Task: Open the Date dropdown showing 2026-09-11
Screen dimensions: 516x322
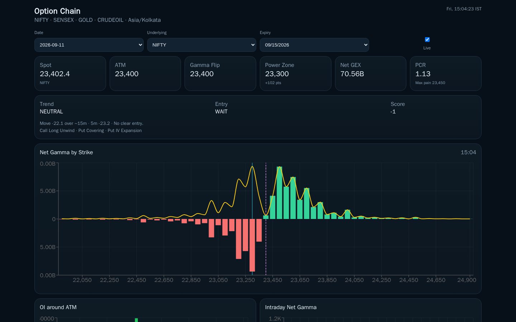Action: click(x=89, y=45)
